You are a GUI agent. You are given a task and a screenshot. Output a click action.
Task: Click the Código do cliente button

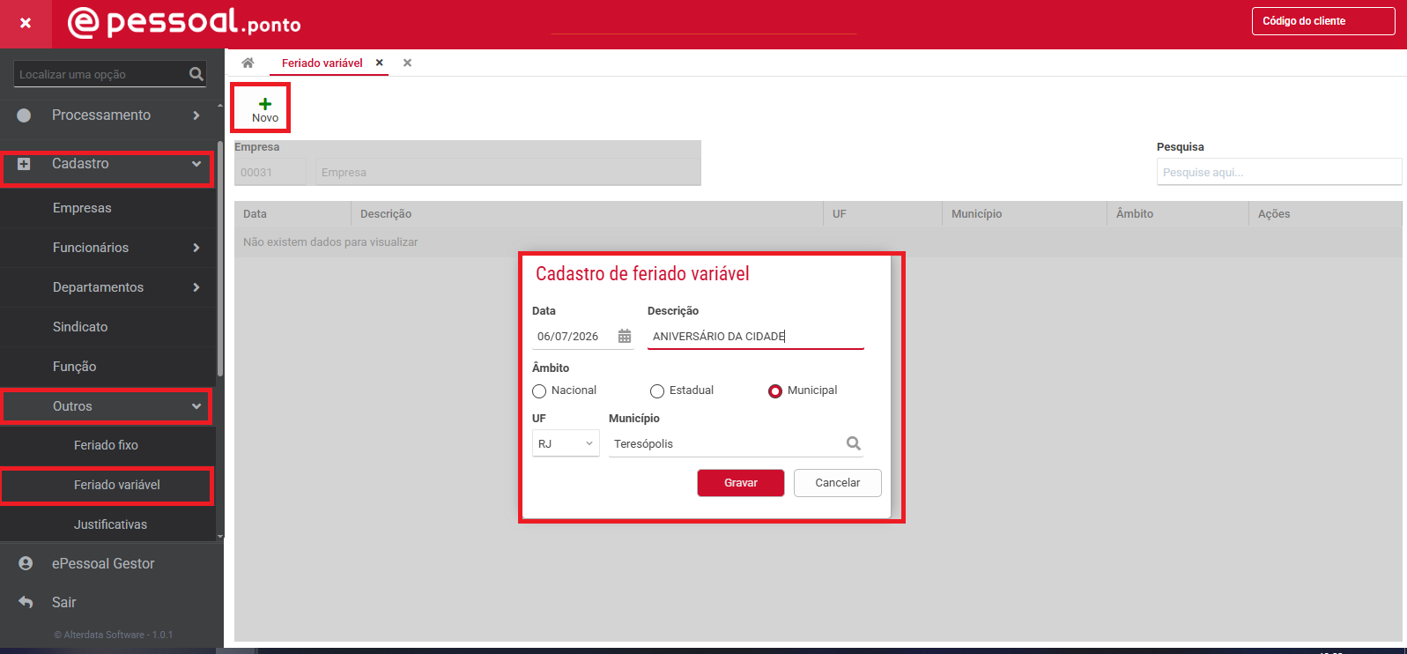point(1323,21)
